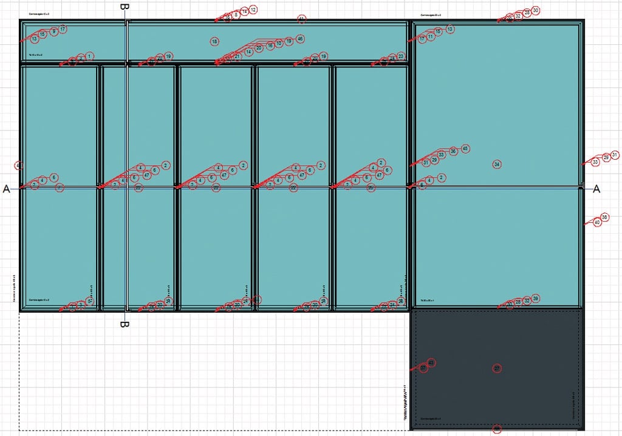
Task: Select part callout balloon 23
Action: click(x=401, y=56)
